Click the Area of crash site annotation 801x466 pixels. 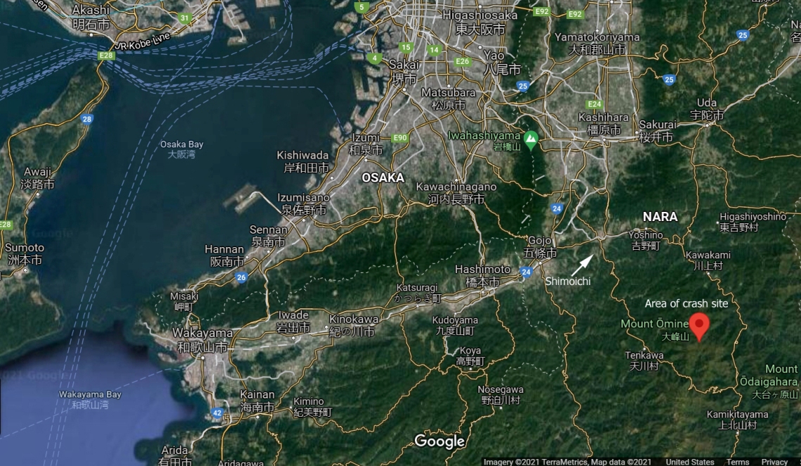click(x=686, y=303)
